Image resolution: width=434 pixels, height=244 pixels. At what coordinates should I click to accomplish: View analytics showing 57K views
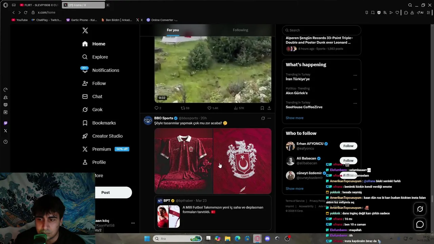(x=239, y=108)
